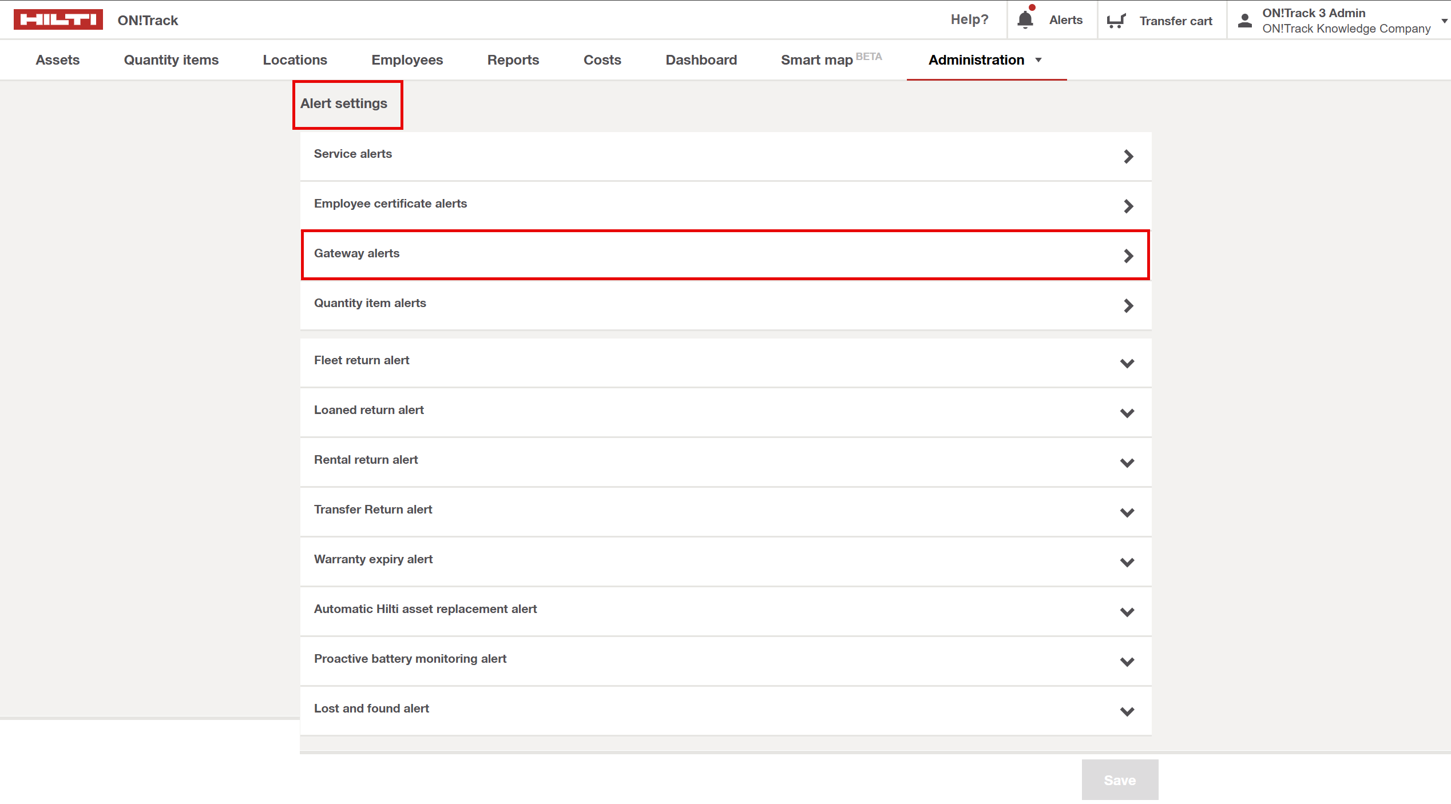Viewport: 1451px width, 804px height.
Task: Switch to the Smart map tab
Action: pyautogui.click(x=816, y=60)
